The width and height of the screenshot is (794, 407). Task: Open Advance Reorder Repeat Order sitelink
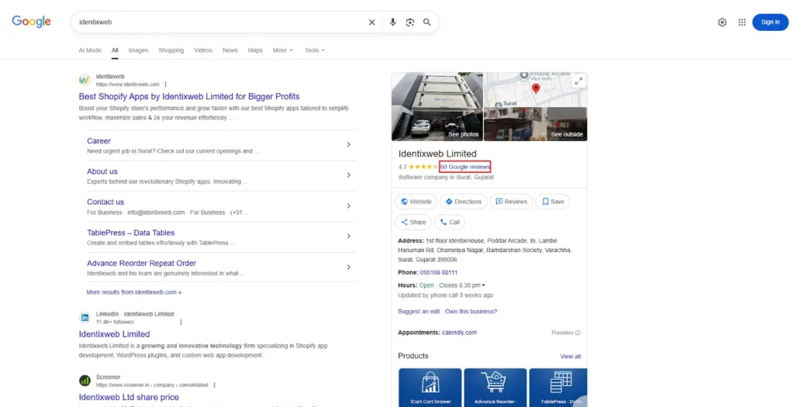141,263
